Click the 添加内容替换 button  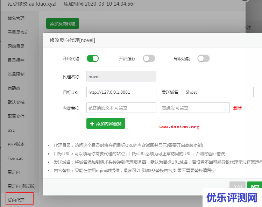(x=106, y=123)
